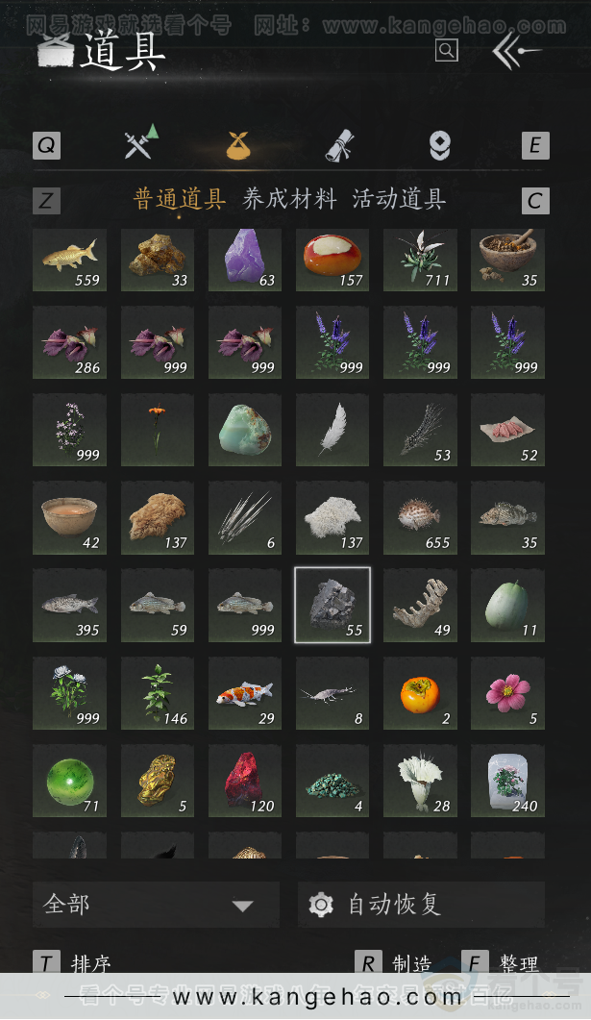
Task: Click the 排序 sort button
Action: 73,962
